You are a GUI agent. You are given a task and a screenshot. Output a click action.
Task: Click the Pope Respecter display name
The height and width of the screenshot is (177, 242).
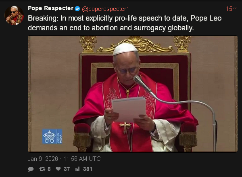[x=51, y=8]
